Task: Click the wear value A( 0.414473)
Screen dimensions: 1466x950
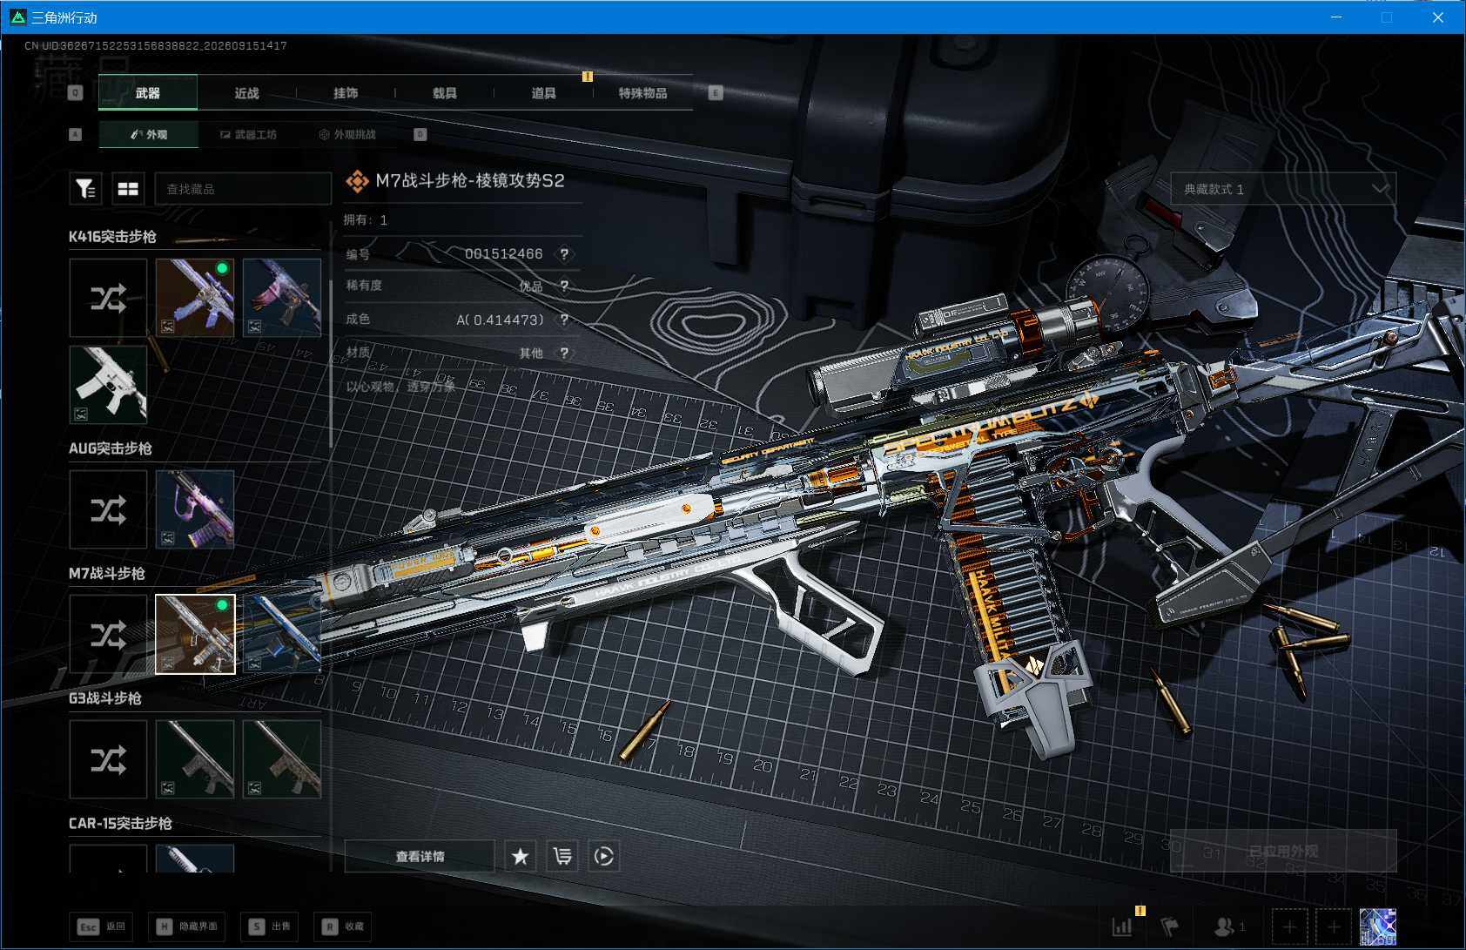Action: point(500,320)
